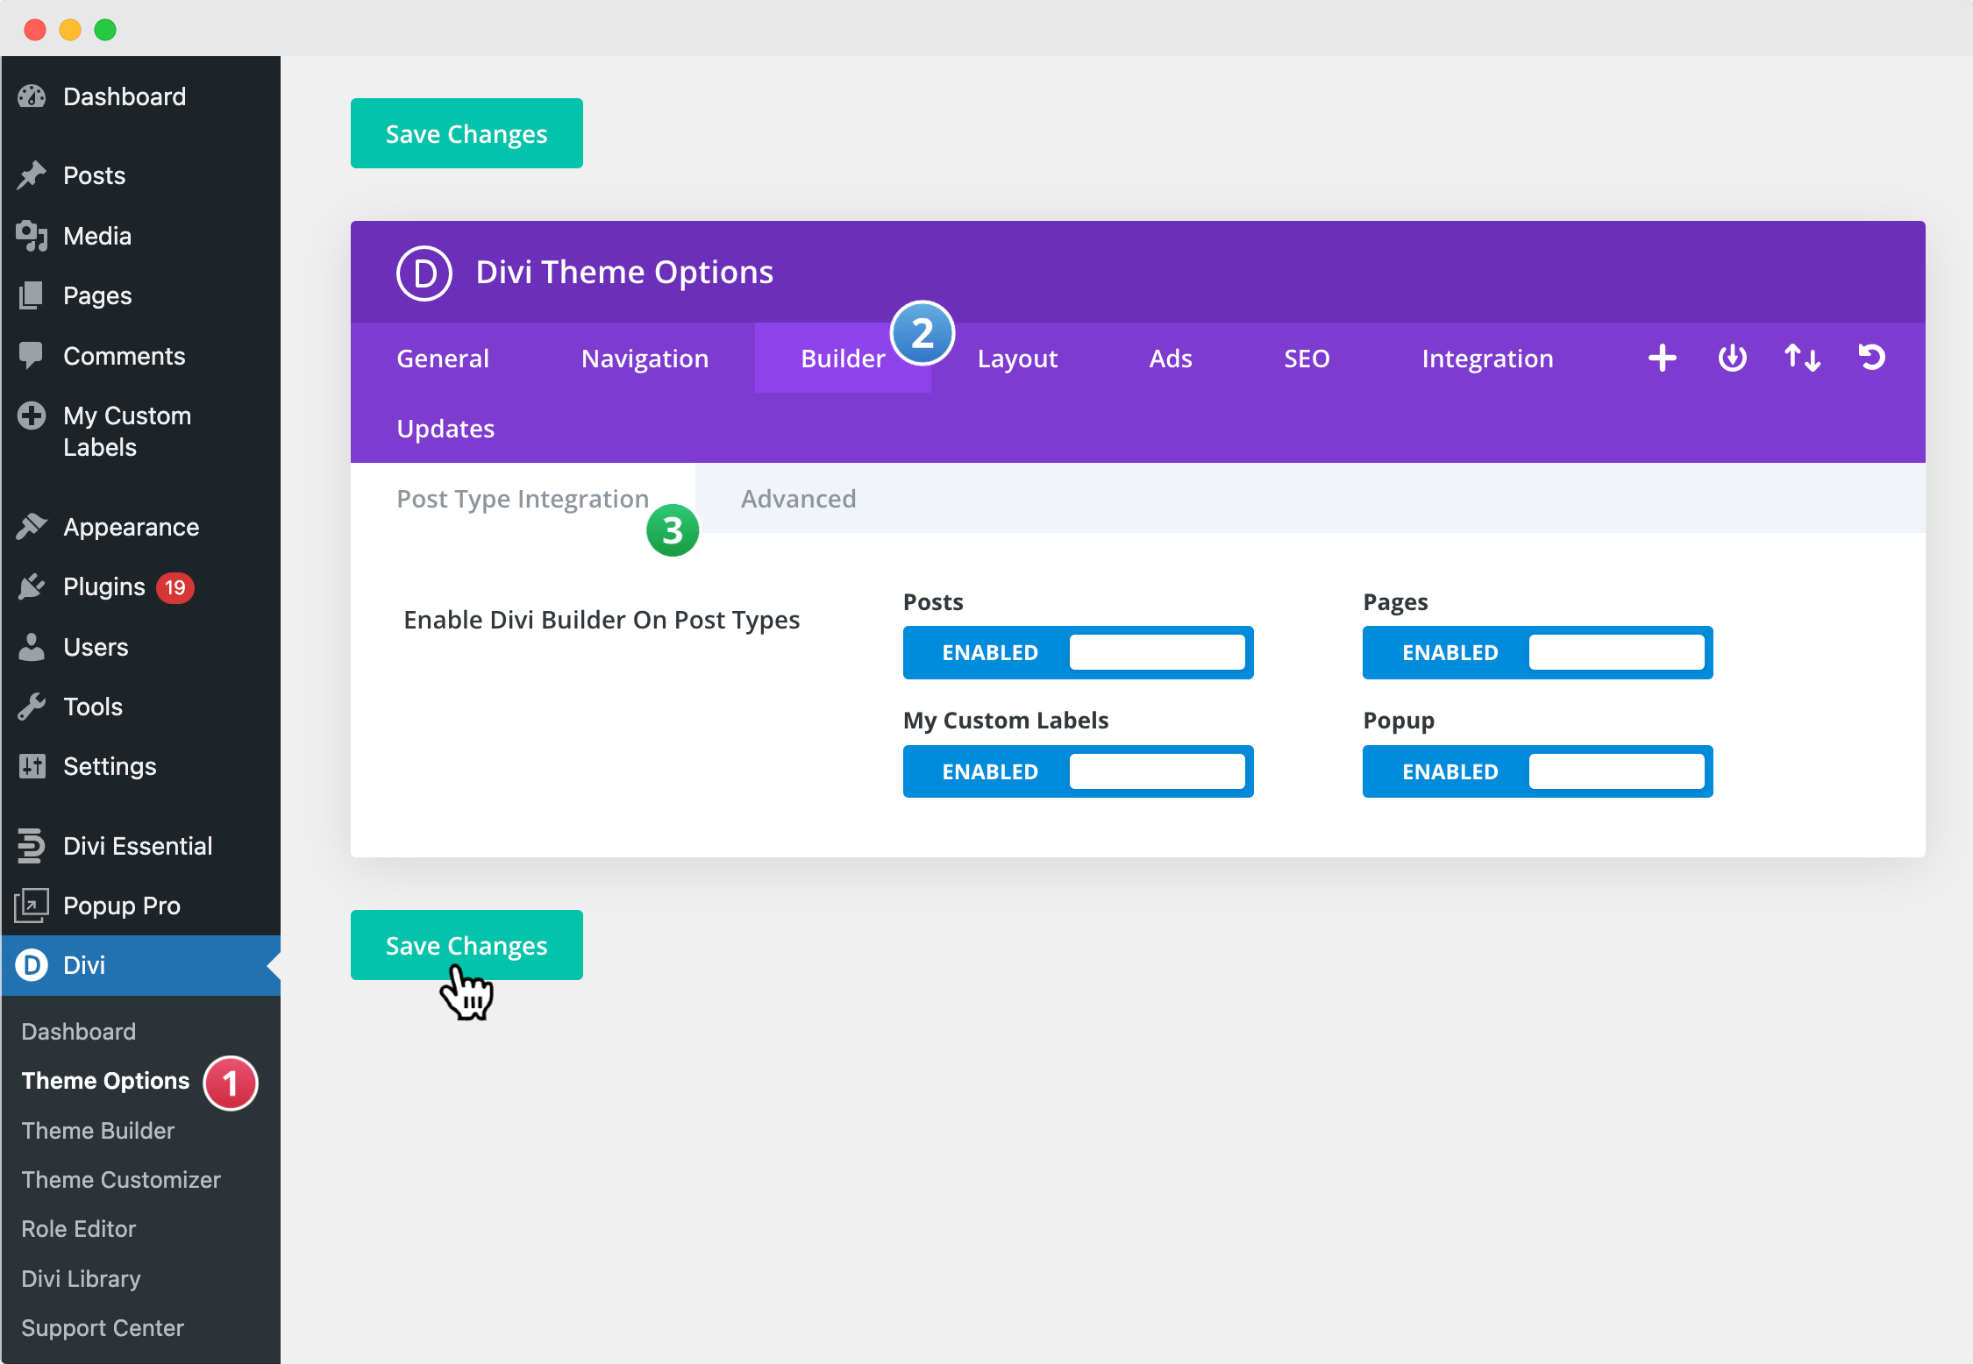Click the Divi Essential logo icon
This screenshot has height=1364, width=1973.
pos(32,846)
